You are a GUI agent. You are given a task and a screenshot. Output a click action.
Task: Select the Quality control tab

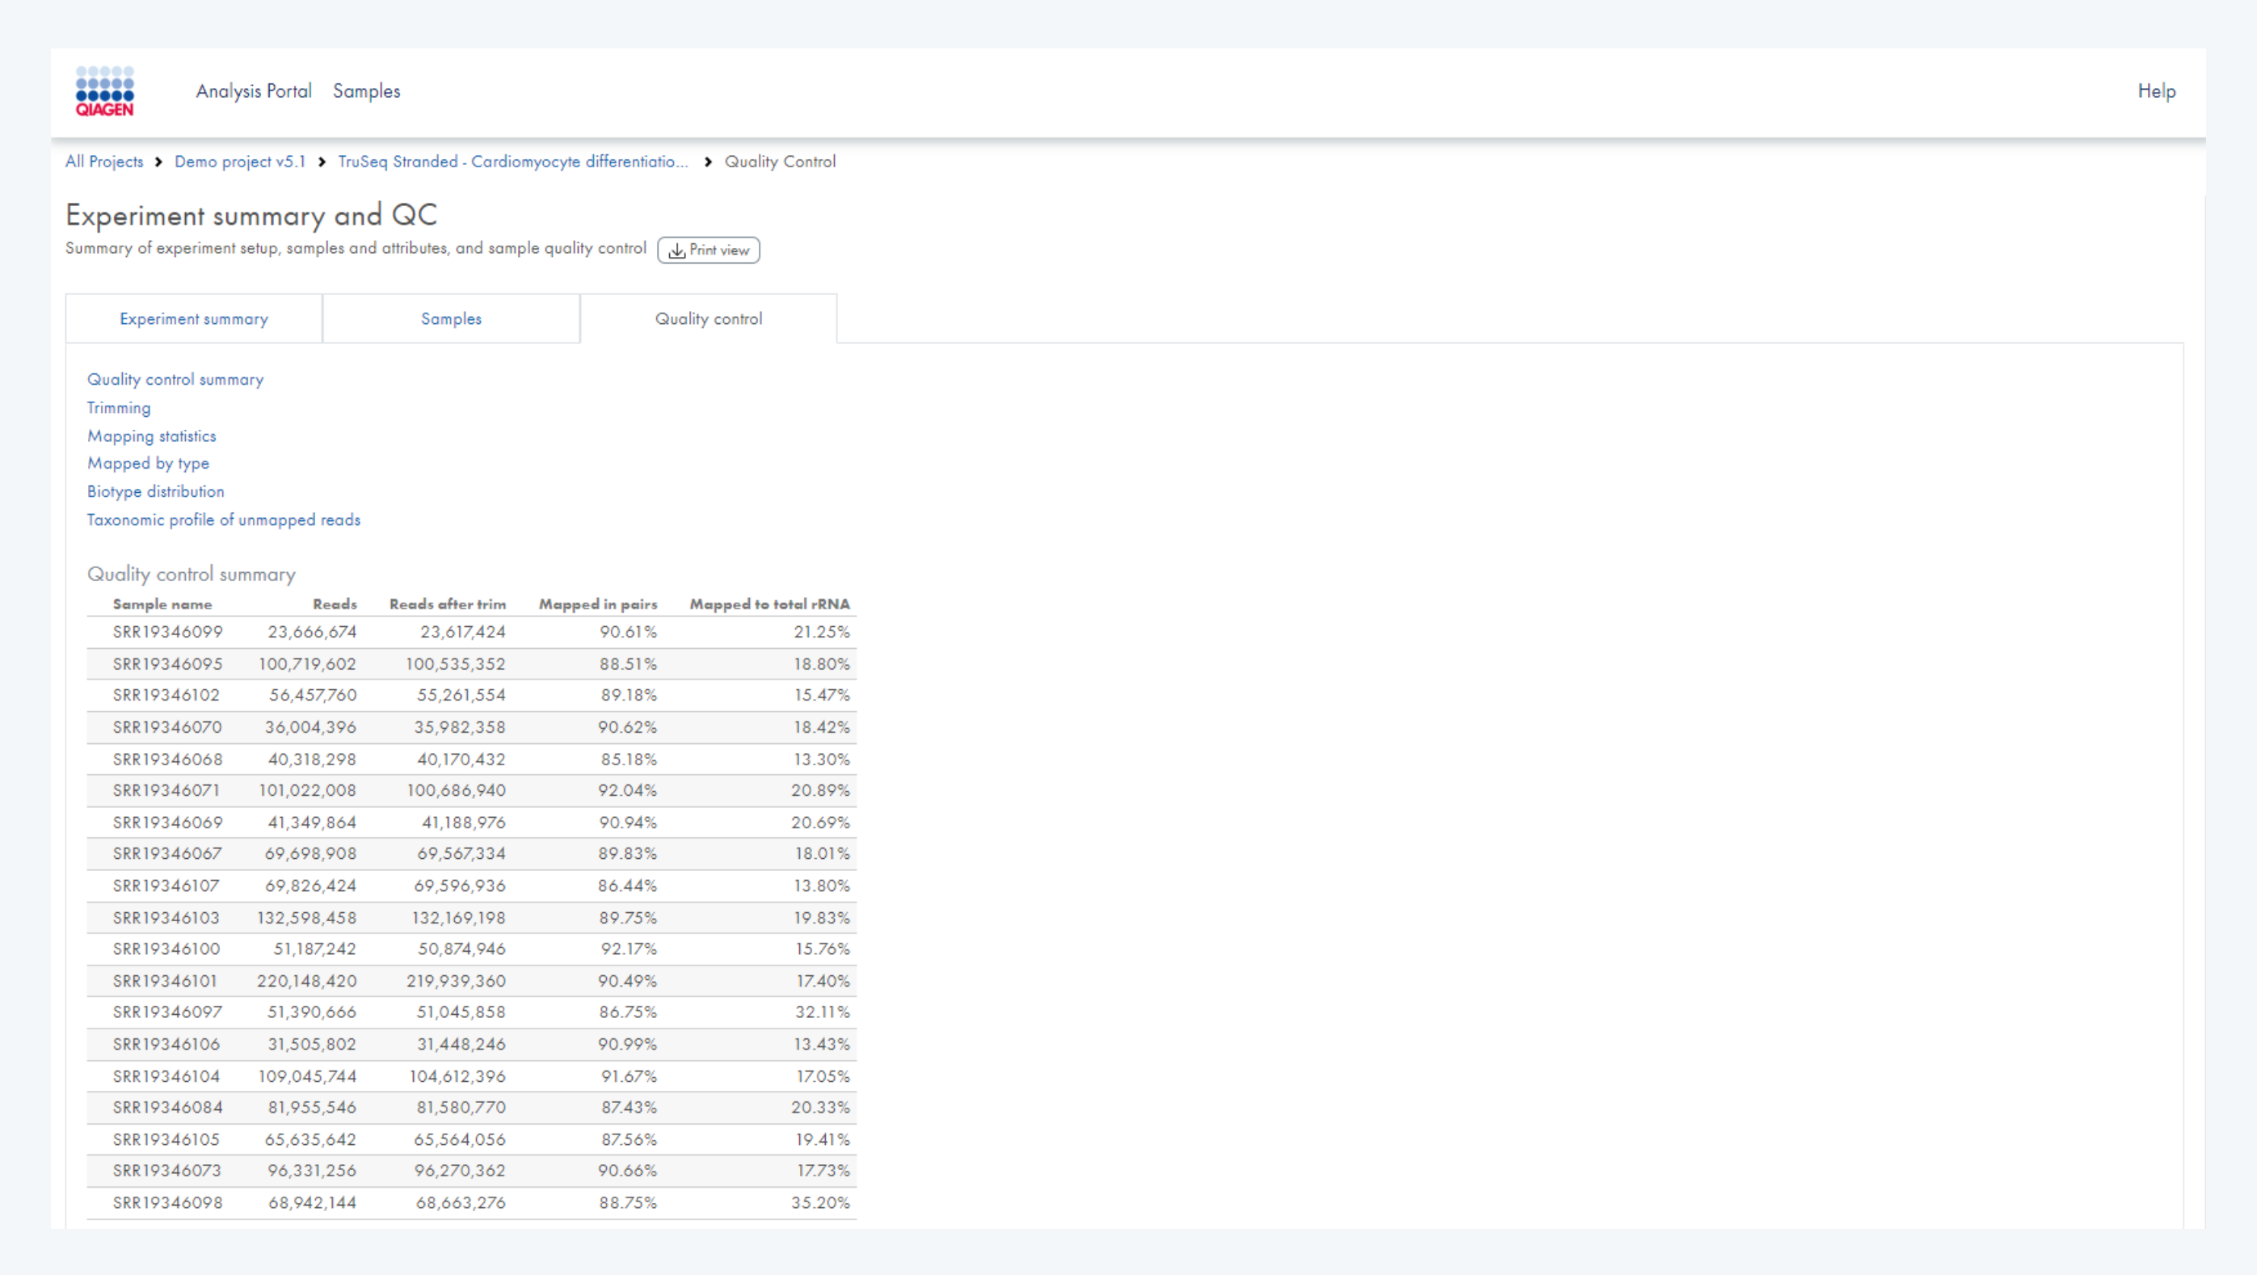pyautogui.click(x=708, y=319)
